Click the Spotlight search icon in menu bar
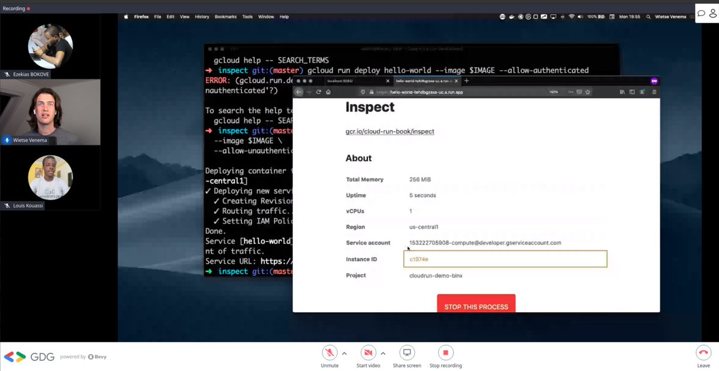719x371 pixels. tap(648, 17)
